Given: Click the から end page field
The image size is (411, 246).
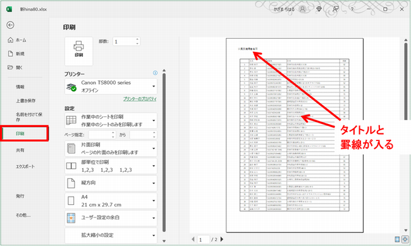Looking at the screenshot, I should pos(142,135).
